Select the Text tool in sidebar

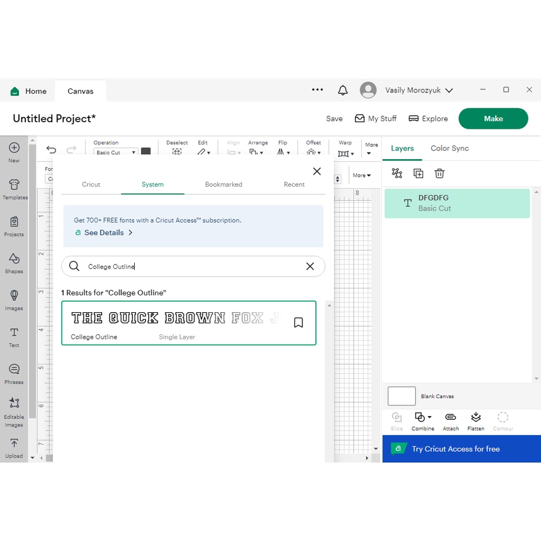tap(14, 333)
